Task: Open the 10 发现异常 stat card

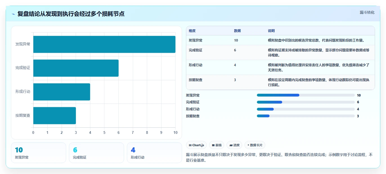Action: pyautogui.click(x=39, y=153)
